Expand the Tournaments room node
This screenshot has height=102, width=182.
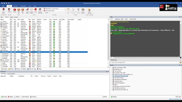pos(111,71)
